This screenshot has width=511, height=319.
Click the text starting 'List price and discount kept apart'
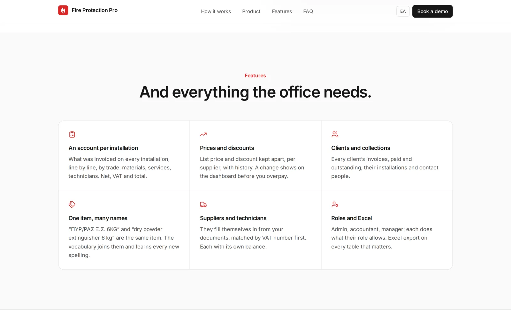pos(252,167)
